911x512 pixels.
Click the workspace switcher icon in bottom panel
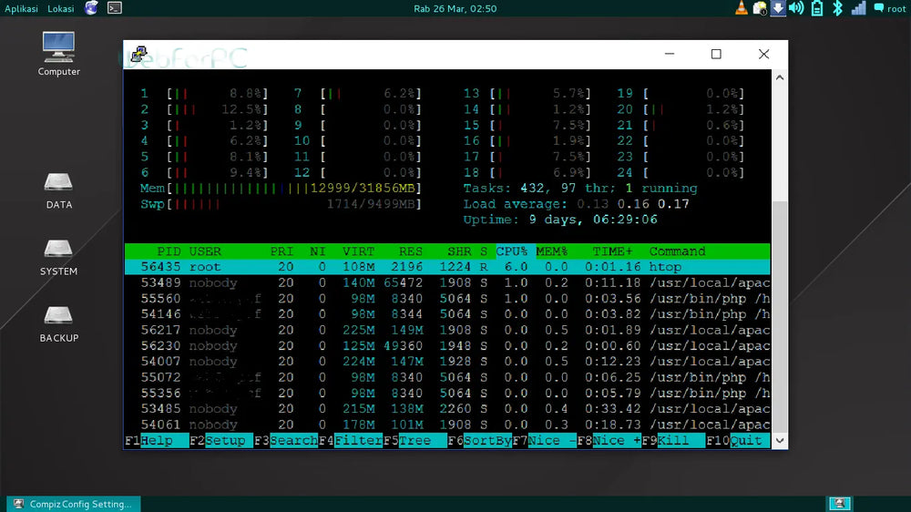[840, 503]
